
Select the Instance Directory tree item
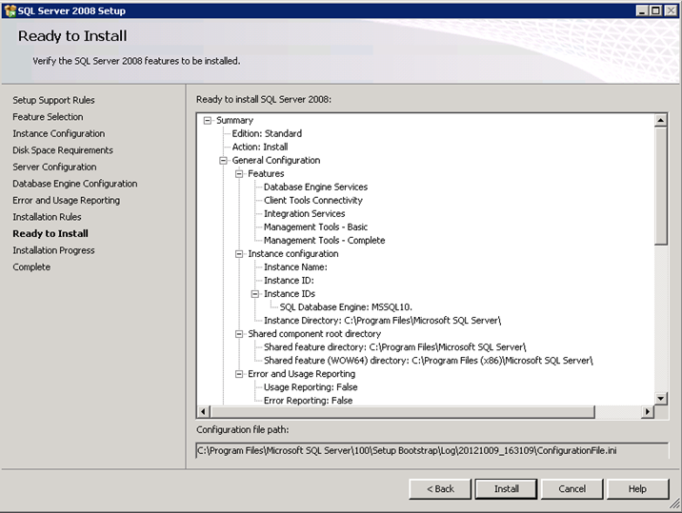382,321
